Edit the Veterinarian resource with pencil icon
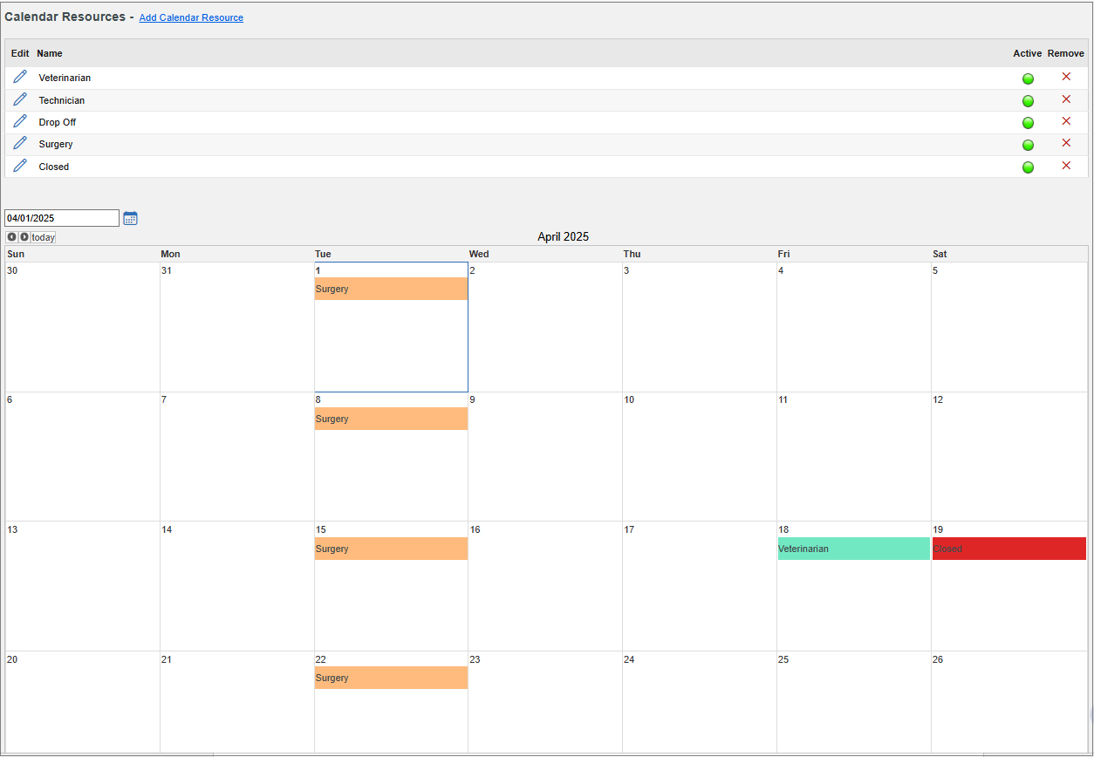Image resolution: width=1094 pixels, height=757 pixels. pyautogui.click(x=20, y=77)
